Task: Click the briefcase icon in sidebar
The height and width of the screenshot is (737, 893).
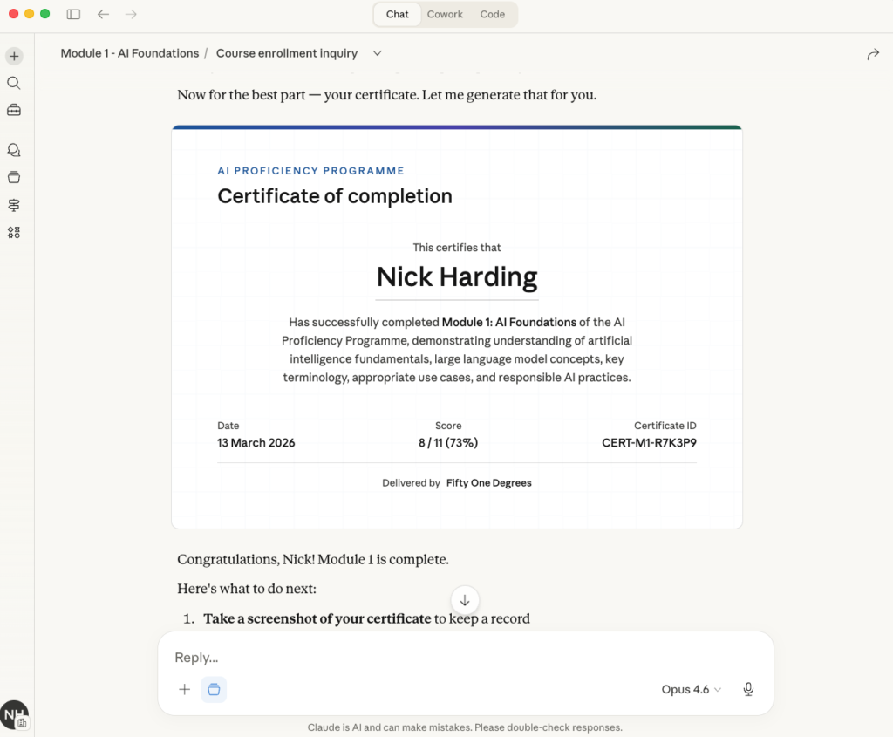Action: pyautogui.click(x=14, y=110)
